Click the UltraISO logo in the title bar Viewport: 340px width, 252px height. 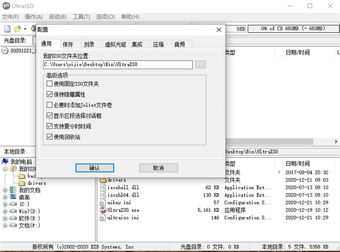(x=6, y=6)
